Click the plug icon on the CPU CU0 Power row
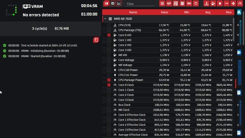 [115, 70]
